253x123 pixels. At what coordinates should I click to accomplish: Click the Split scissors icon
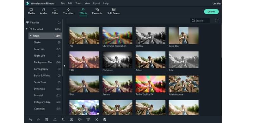coord(55,120)
